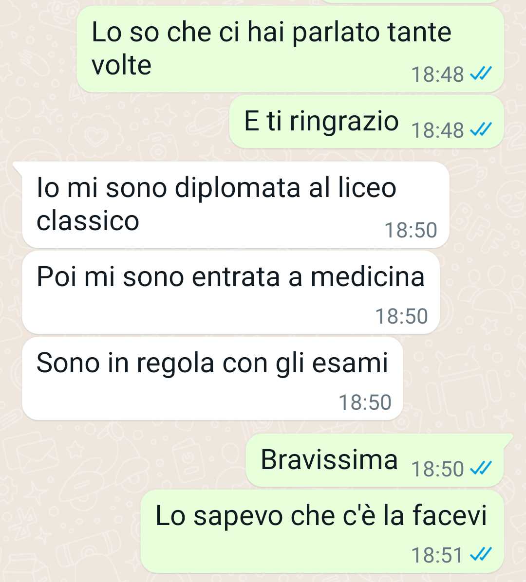526x582 pixels.
Task: Tap the 18:50 timestamp beside "Bravissima"
Action: (437, 469)
